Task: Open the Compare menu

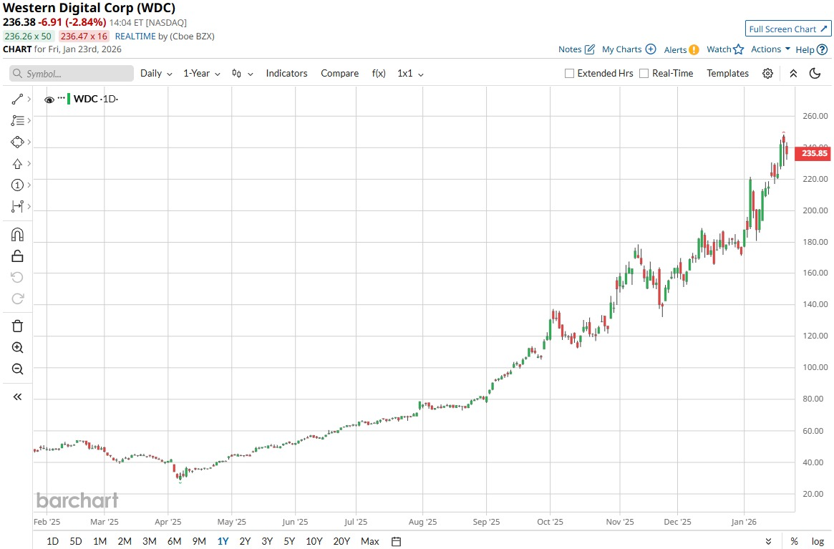Action: 339,74
